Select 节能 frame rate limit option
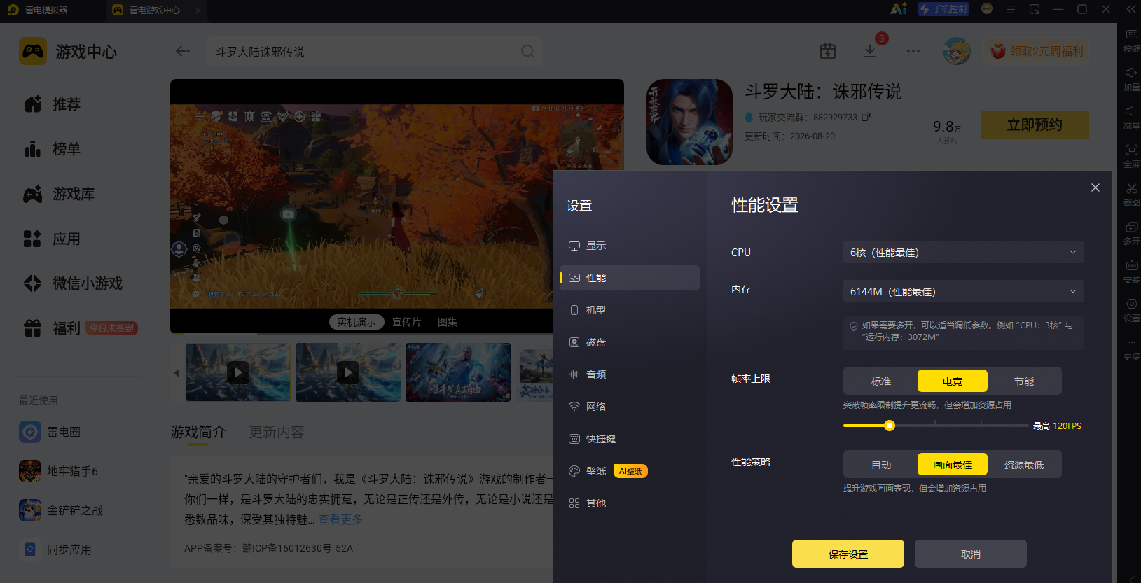This screenshot has width=1141, height=583. tap(1024, 381)
